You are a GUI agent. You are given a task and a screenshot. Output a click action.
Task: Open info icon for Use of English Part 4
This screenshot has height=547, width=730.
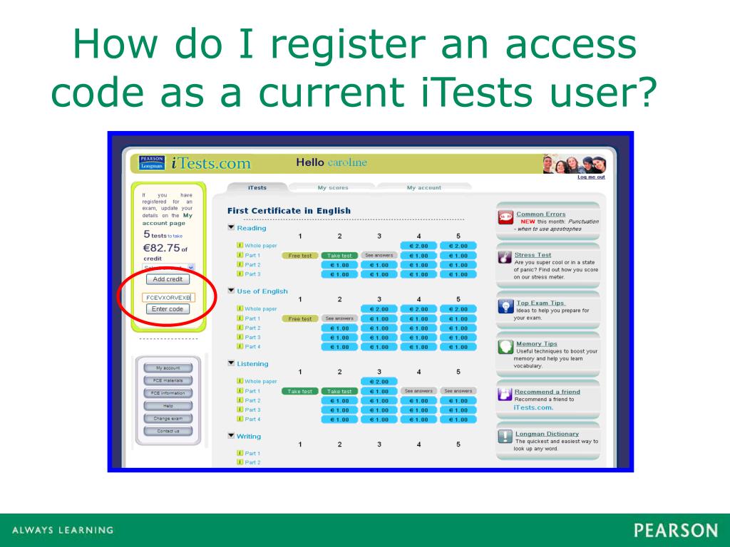point(240,346)
